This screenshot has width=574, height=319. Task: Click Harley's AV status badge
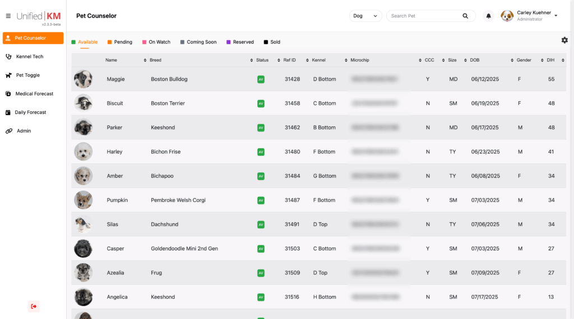coord(261,152)
